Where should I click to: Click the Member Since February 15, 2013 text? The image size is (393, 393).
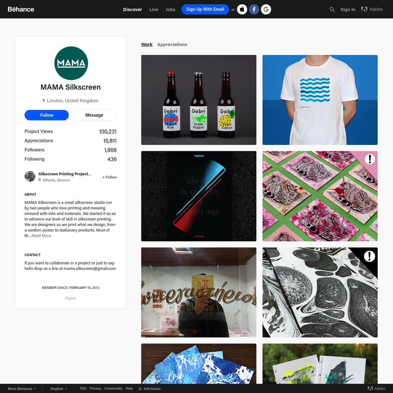(x=71, y=288)
